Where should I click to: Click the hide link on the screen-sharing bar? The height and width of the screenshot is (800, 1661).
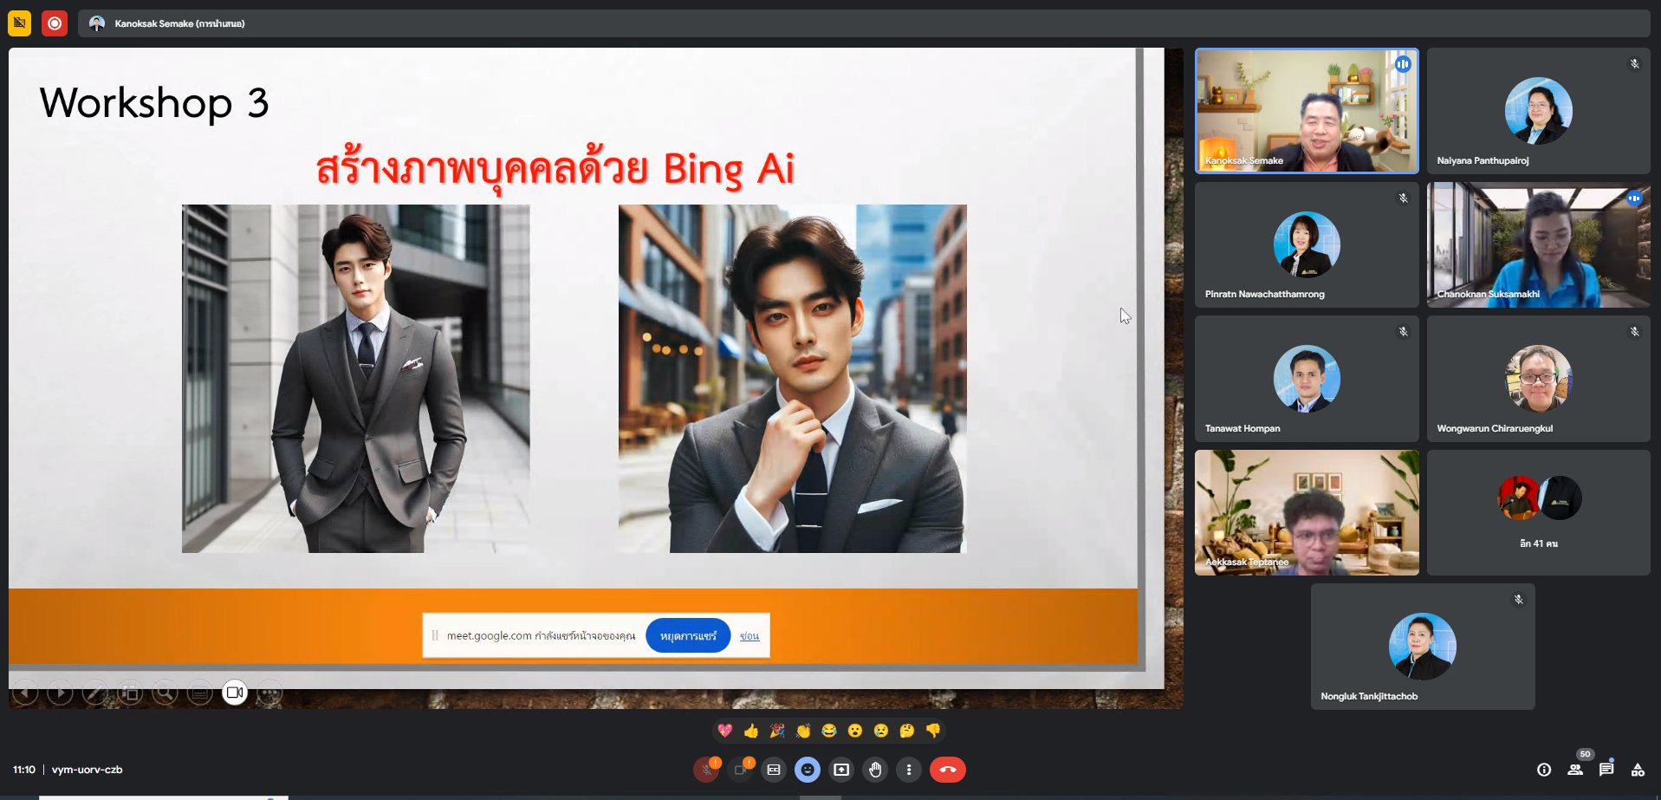749,636
